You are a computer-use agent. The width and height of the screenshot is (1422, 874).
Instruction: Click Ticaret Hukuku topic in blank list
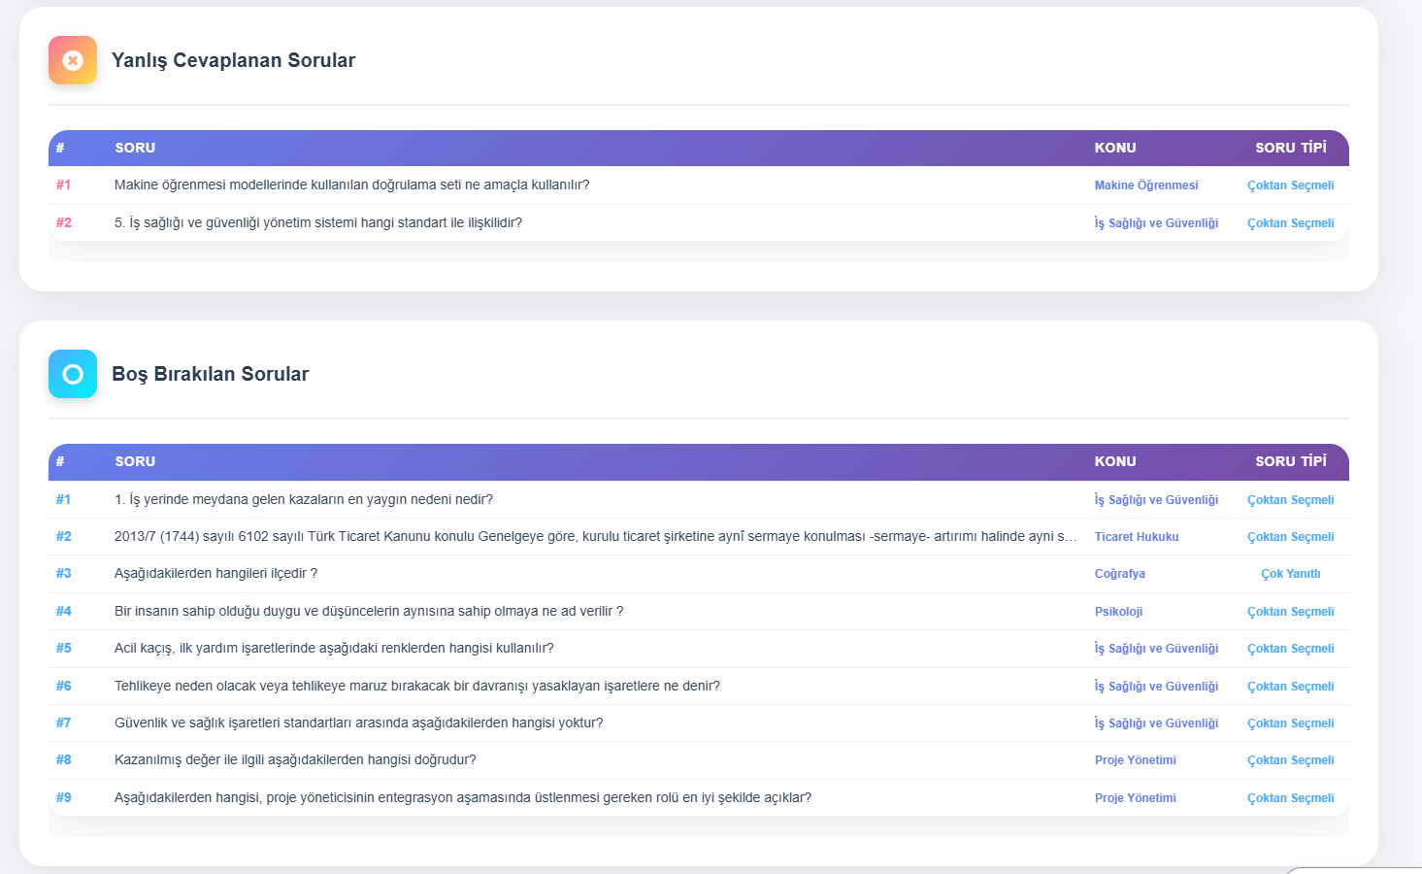[1136, 537]
